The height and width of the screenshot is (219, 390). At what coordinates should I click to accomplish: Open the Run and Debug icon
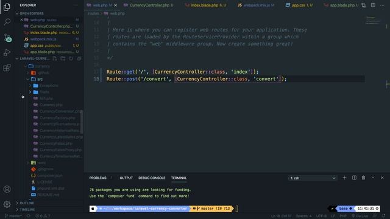tap(7, 53)
